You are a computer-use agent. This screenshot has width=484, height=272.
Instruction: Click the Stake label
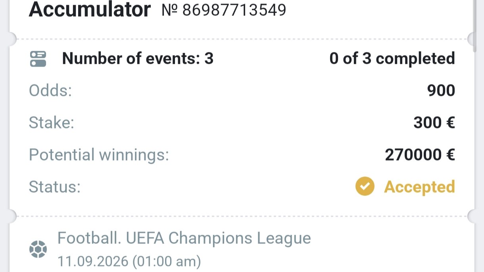point(52,123)
